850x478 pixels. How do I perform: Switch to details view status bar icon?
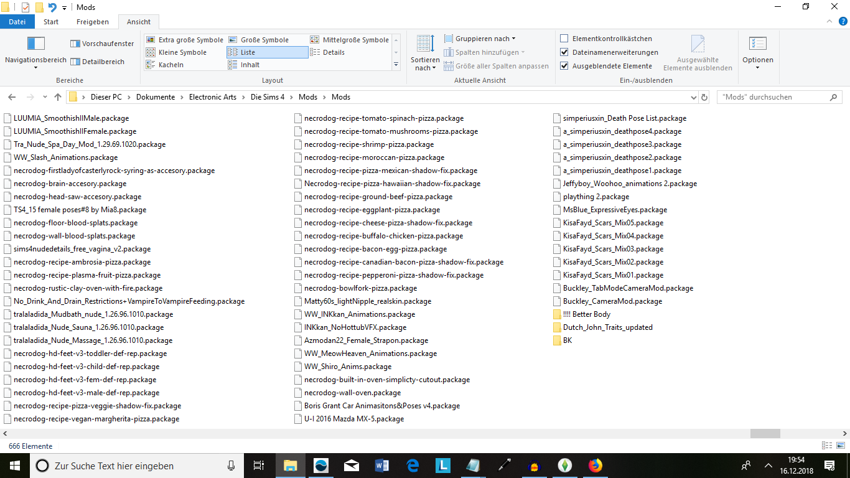tap(827, 446)
